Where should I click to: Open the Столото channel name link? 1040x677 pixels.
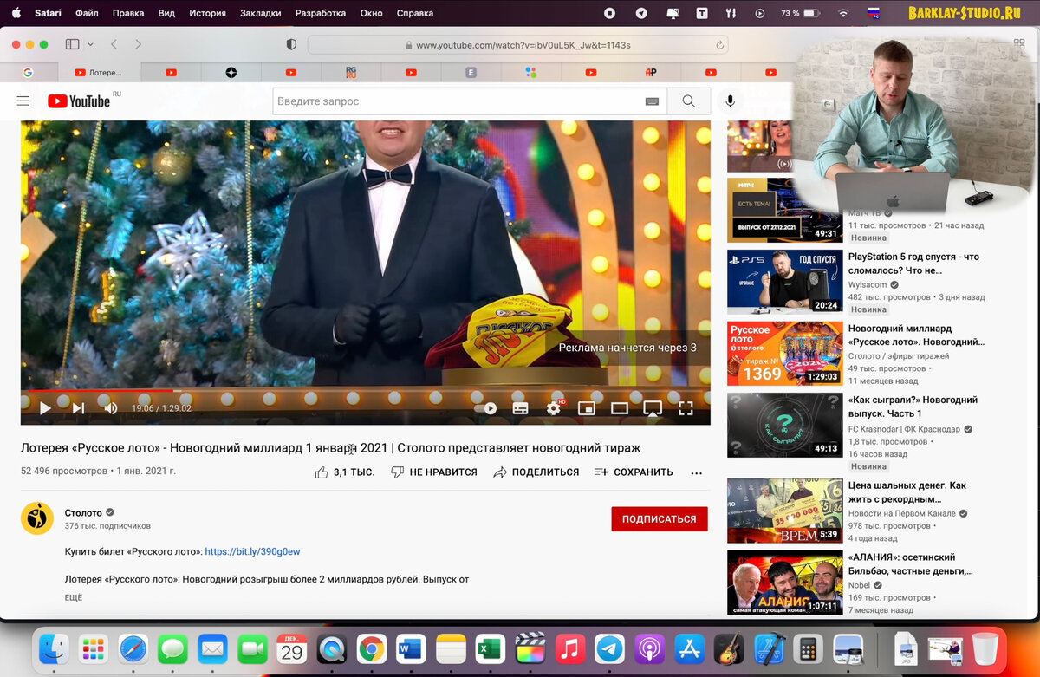83,512
